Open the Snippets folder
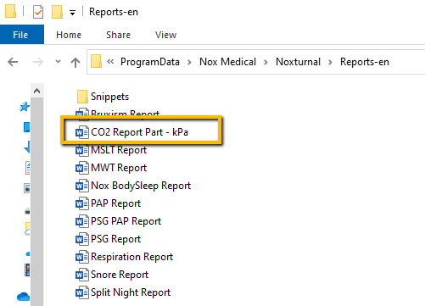Screen dimensions: 425x306 pyautogui.click(x=109, y=97)
